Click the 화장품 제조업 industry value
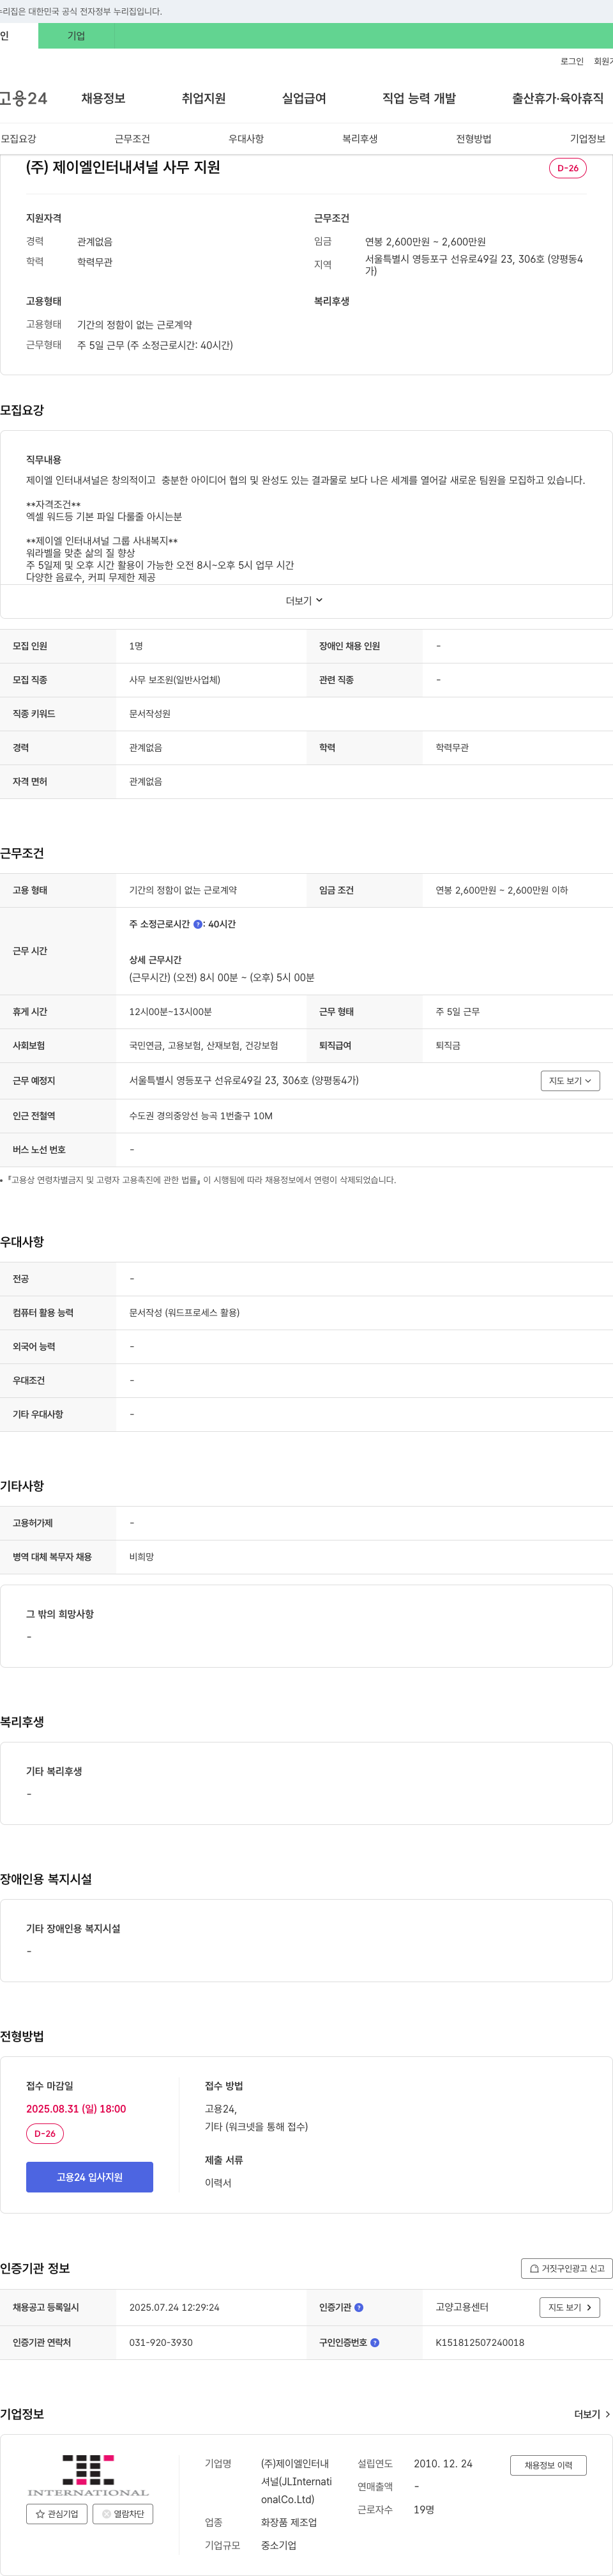Screen dimensions: 613x2576 tap(289, 2522)
